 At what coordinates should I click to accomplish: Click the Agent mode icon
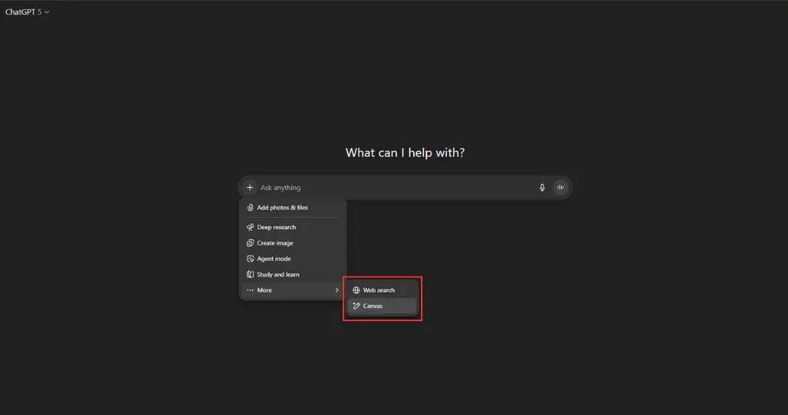coord(250,259)
